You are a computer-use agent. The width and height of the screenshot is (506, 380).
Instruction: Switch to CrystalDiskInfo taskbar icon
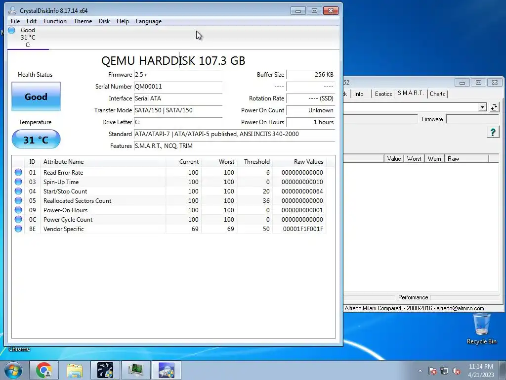(x=167, y=370)
